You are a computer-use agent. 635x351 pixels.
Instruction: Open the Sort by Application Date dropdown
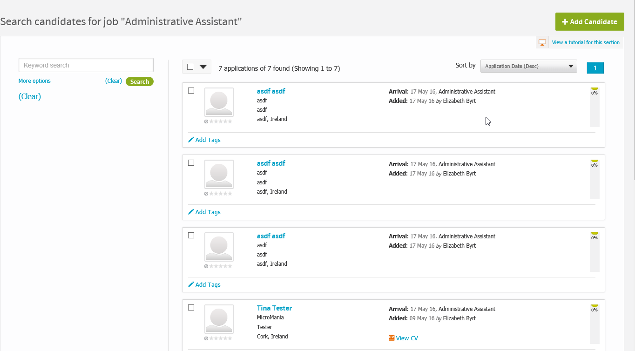528,66
